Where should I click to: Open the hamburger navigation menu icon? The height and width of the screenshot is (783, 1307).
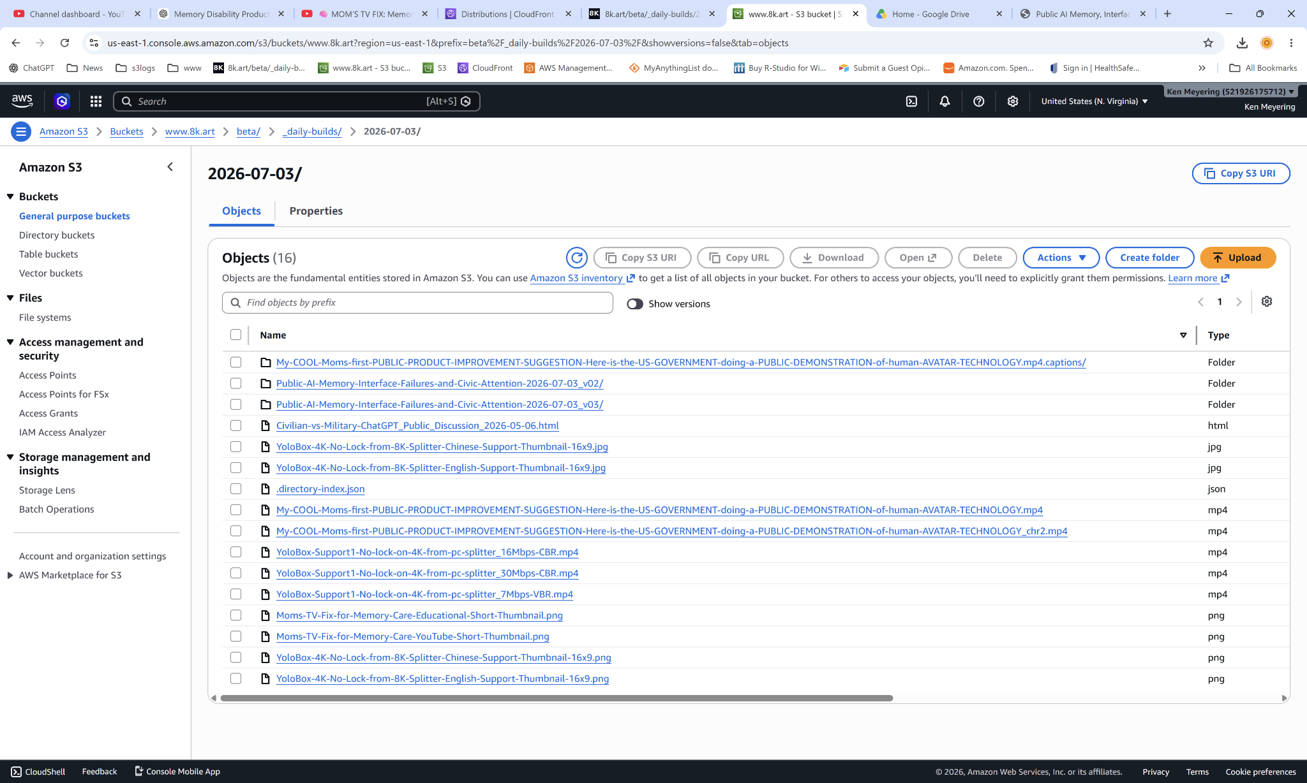(x=21, y=131)
